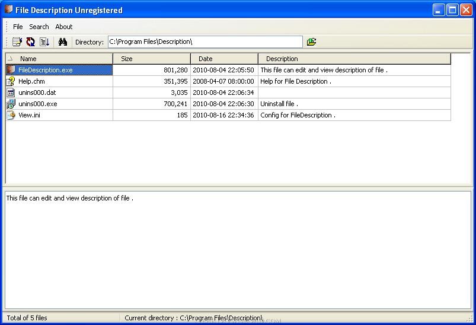Open the About menu
This screenshot has height=325, width=476.
[64, 27]
